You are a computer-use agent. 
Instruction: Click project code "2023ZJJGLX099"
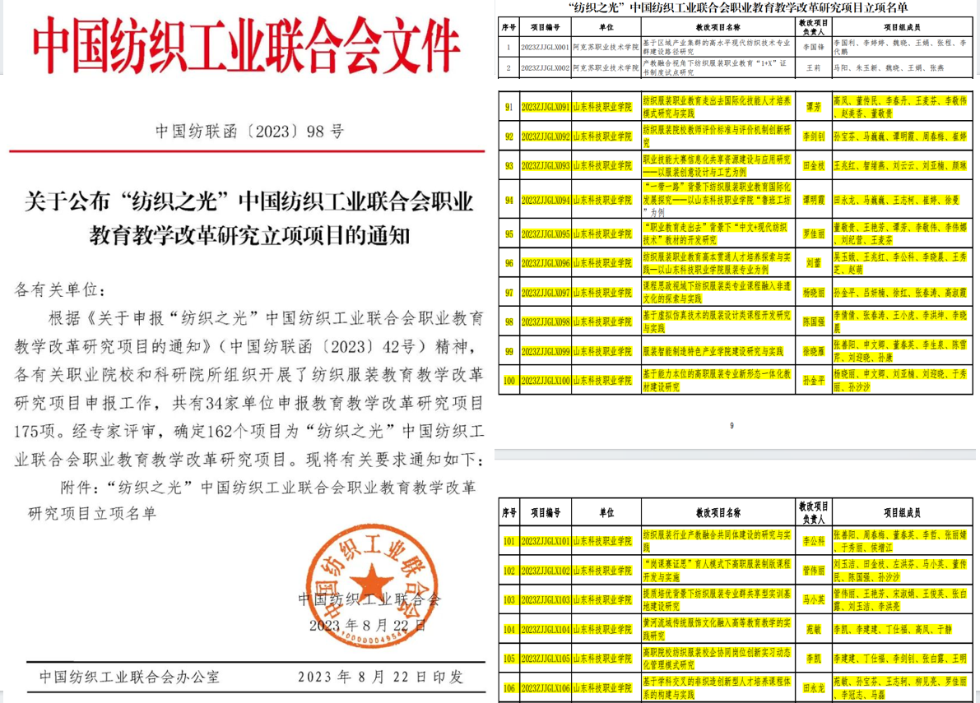(x=545, y=352)
